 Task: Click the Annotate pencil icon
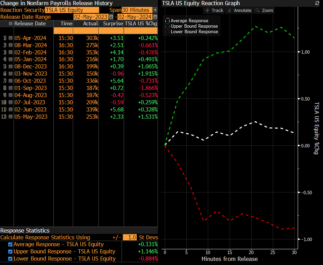point(229,11)
